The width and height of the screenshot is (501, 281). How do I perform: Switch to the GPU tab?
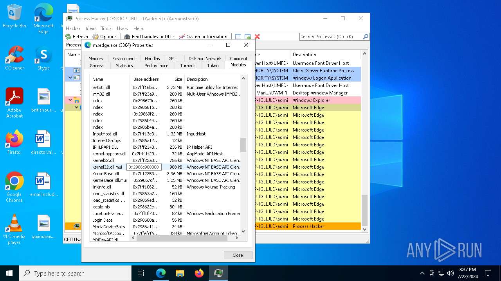coord(173,59)
